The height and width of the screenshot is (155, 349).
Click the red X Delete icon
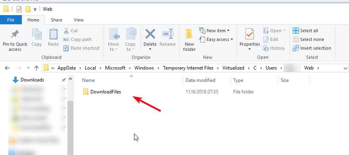[150, 34]
